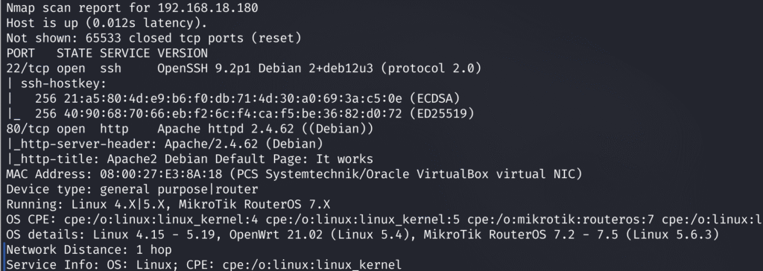Click the http-server-header line
The image size is (763, 271).
tap(165, 144)
